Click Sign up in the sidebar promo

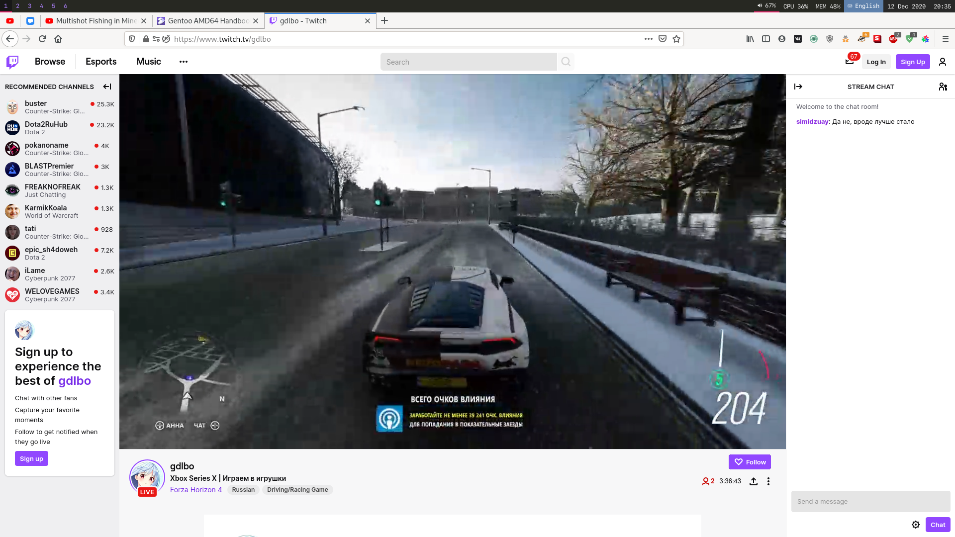[31, 458]
